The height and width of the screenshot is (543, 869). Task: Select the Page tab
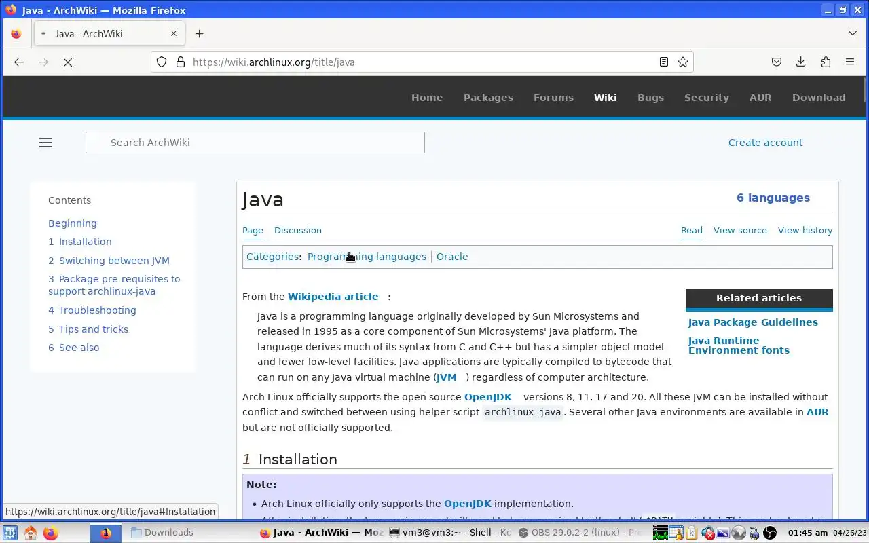coord(253,231)
